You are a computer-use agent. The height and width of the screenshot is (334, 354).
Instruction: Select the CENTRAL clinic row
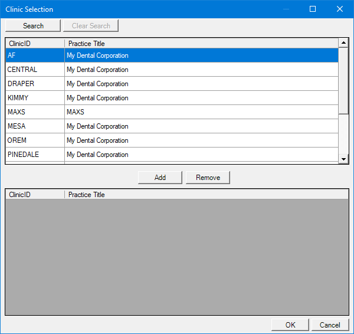coord(171,70)
